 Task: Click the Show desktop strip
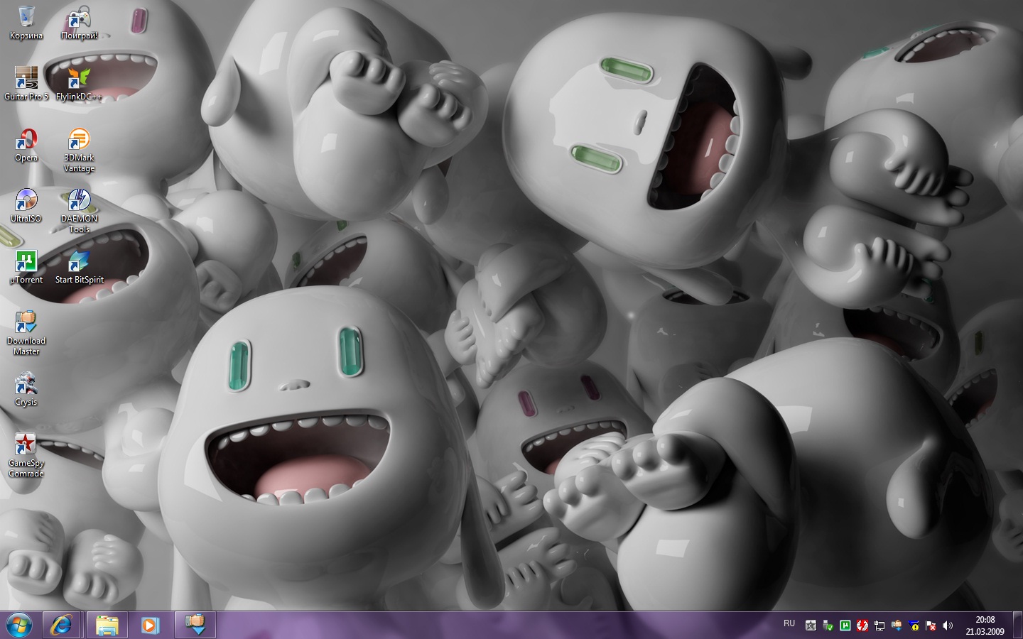[1017, 625]
